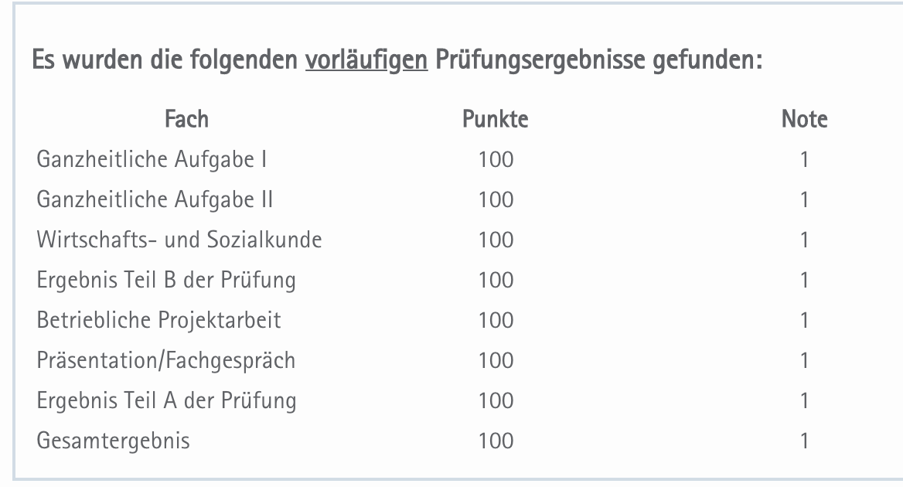Click the points for Betriebliche Projektarbeit

click(x=496, y=321)
